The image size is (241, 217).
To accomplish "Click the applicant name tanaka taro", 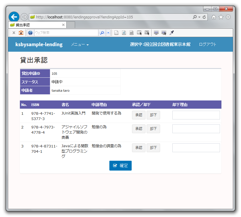I will (60, 91).
